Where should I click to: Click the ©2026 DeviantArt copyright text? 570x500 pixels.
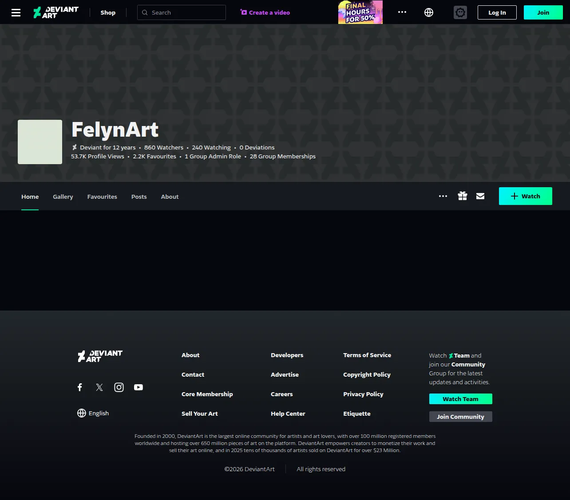pos(249,469)
